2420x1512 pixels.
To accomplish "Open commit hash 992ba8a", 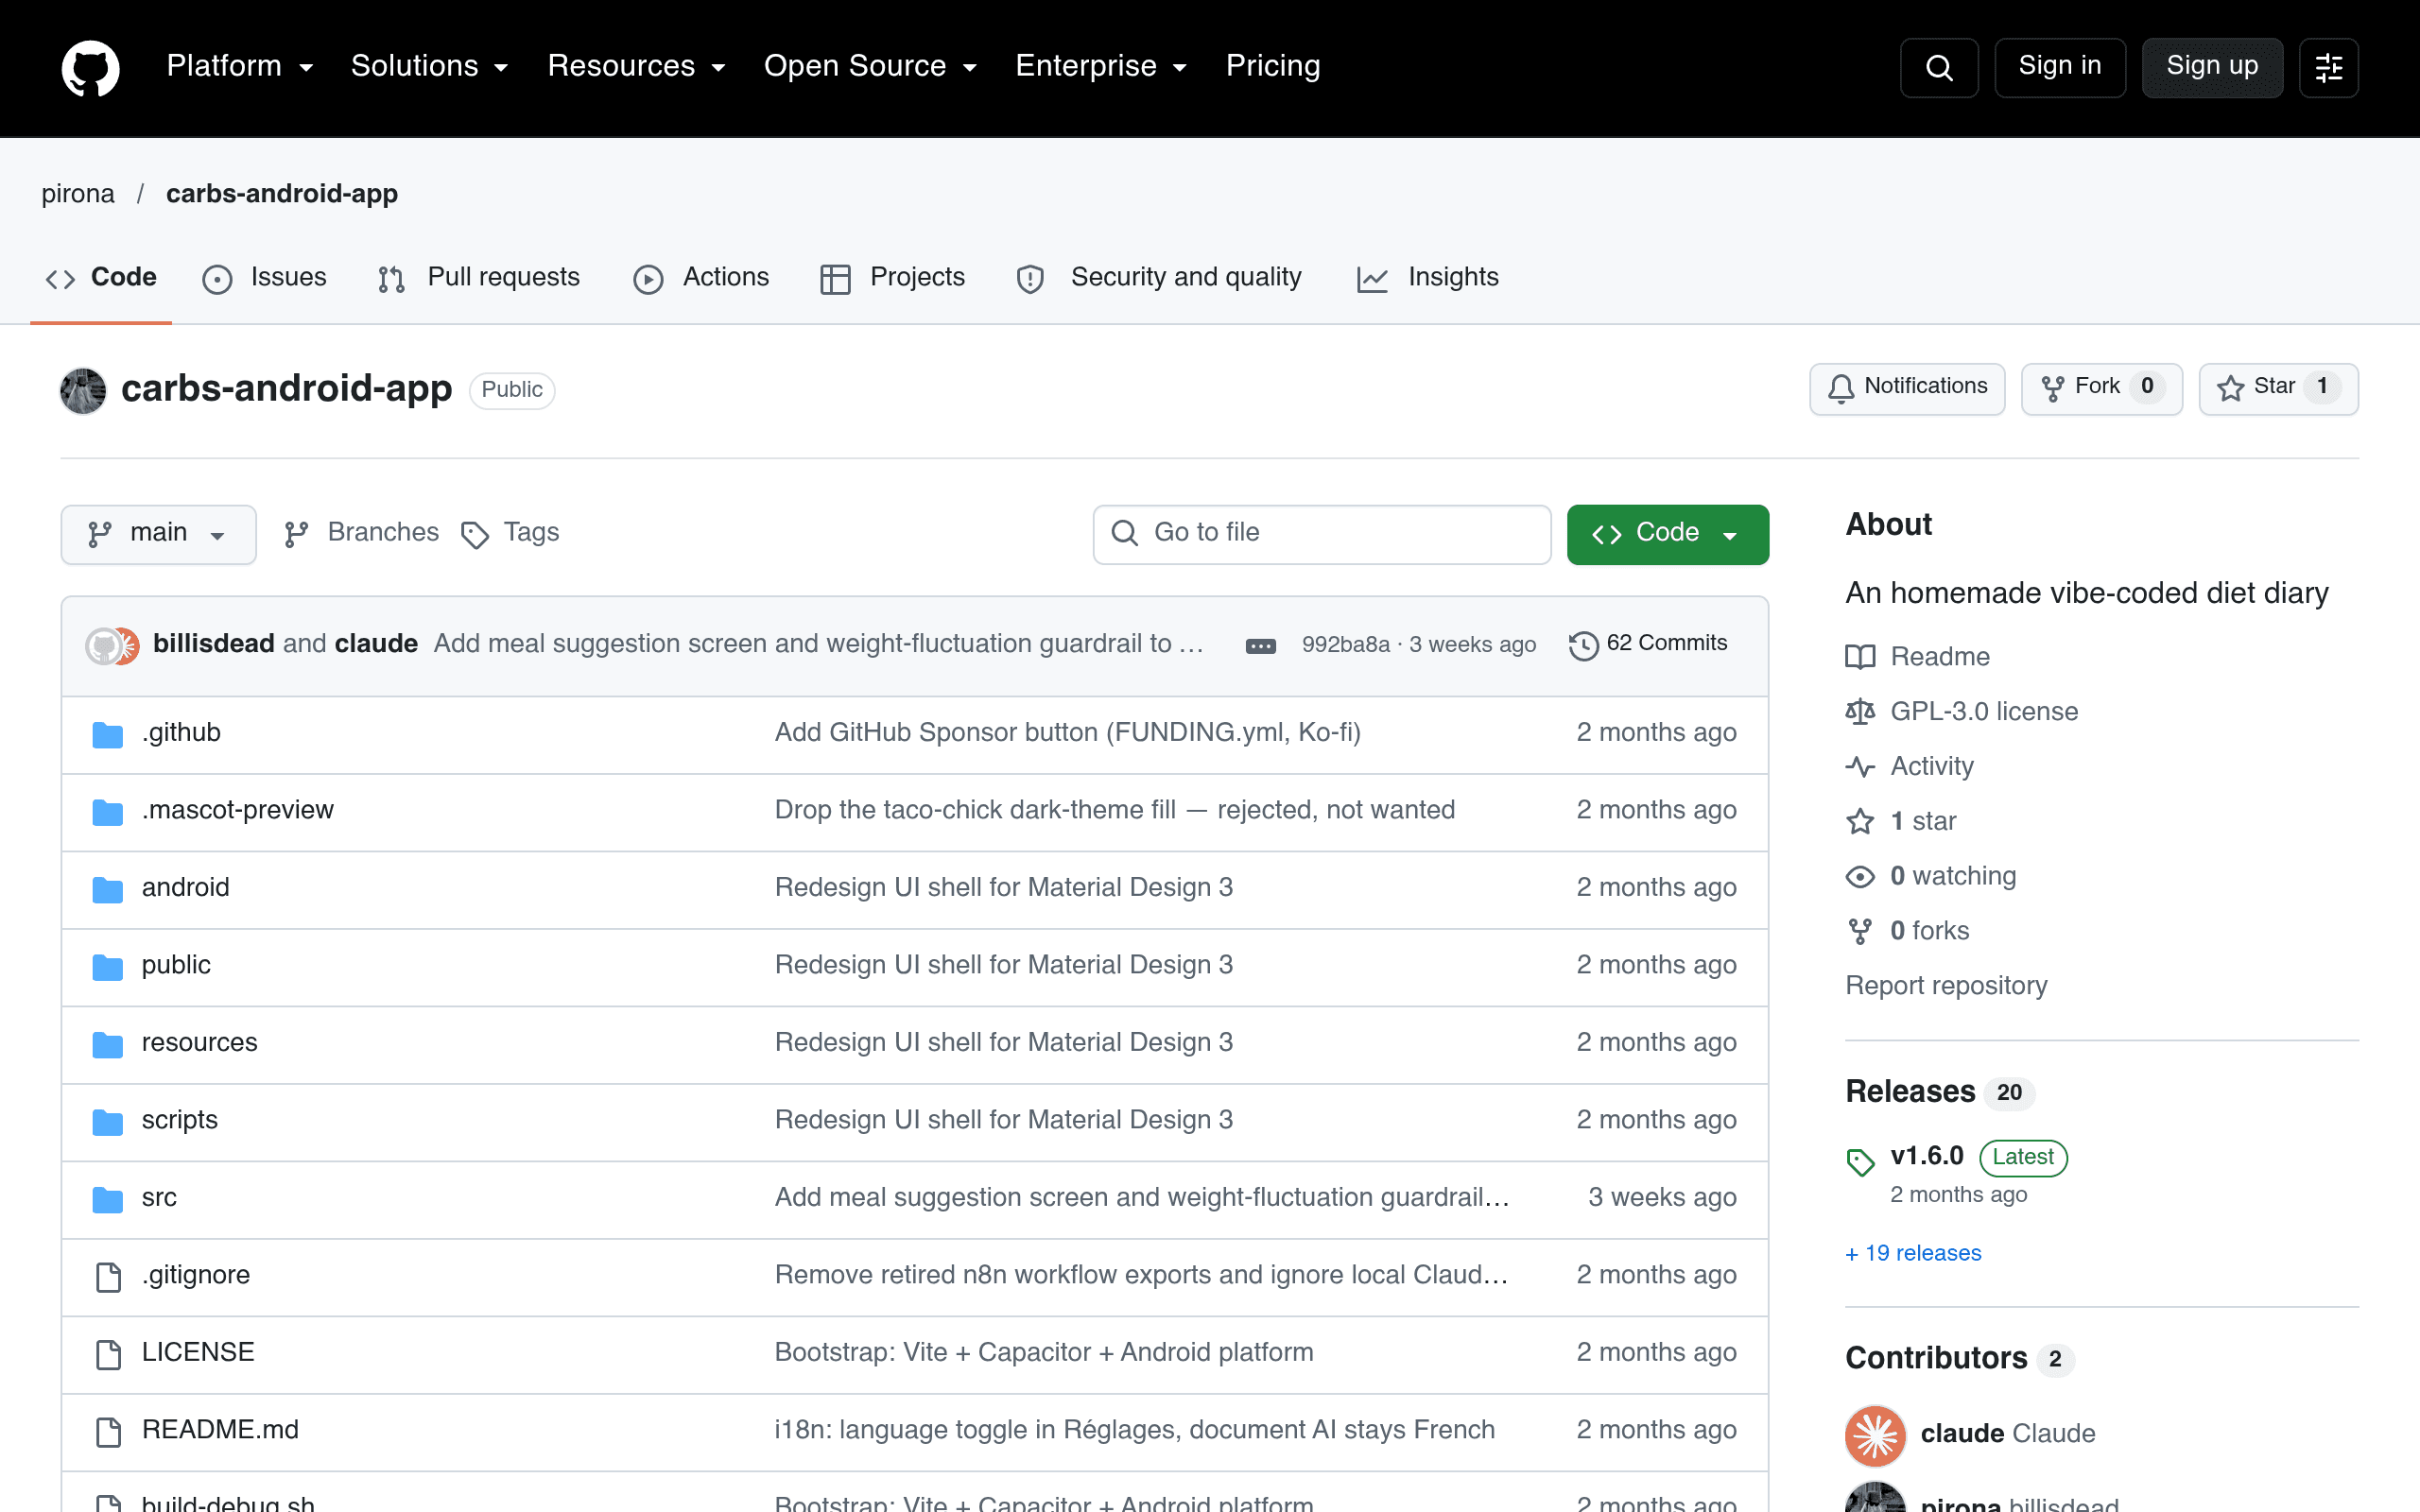I will point(1345,645).
